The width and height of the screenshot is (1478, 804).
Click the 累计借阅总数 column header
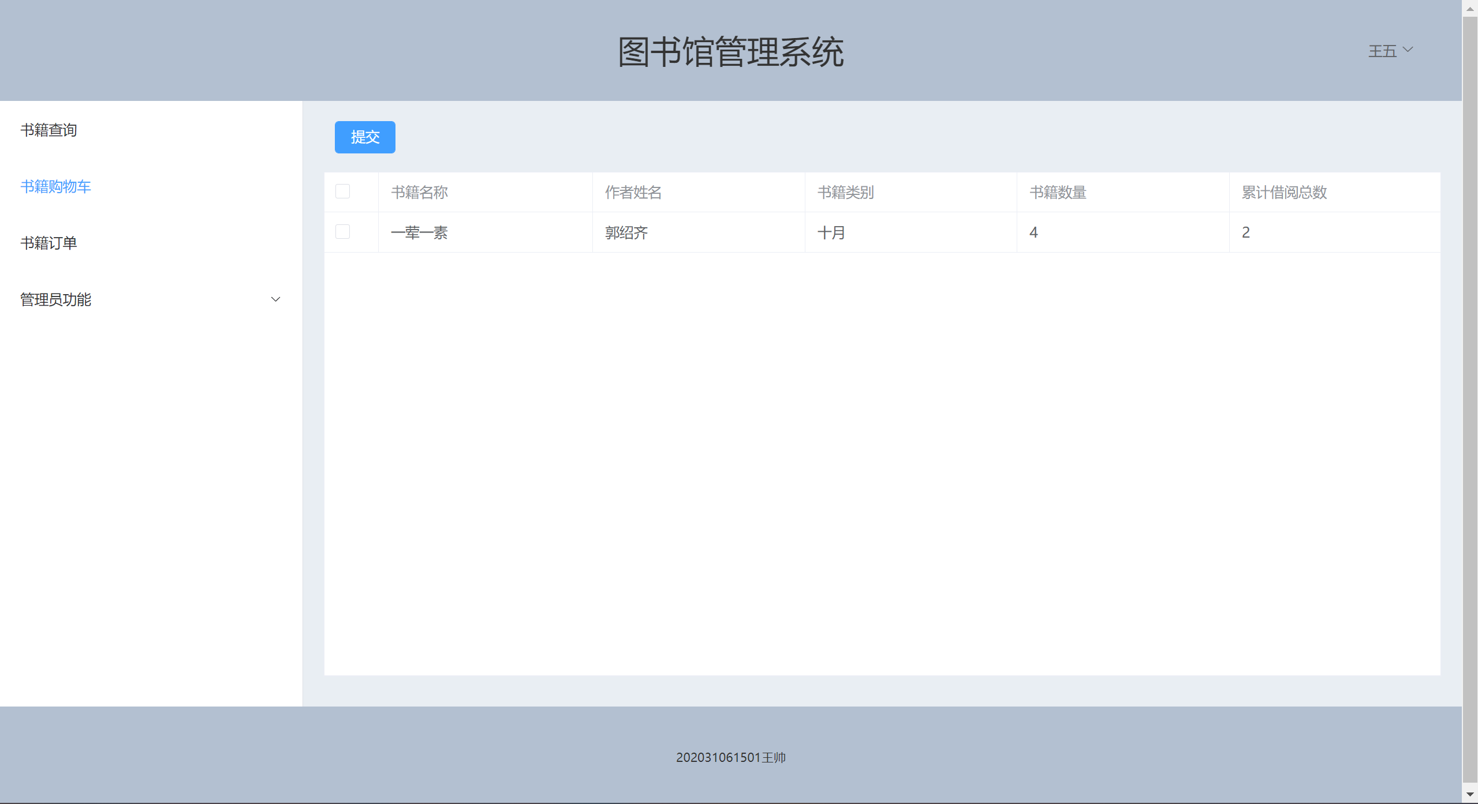[x=1285, y=192]
